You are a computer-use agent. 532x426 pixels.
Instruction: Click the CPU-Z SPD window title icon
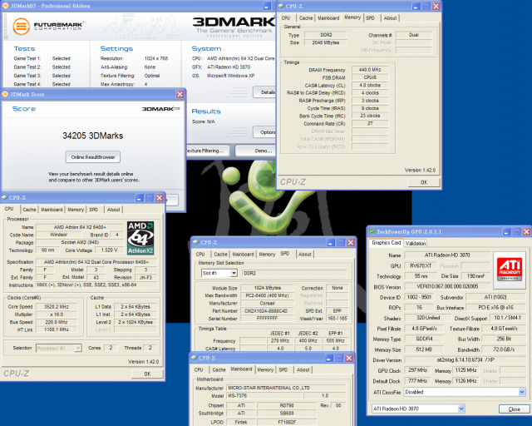(195, 242)
